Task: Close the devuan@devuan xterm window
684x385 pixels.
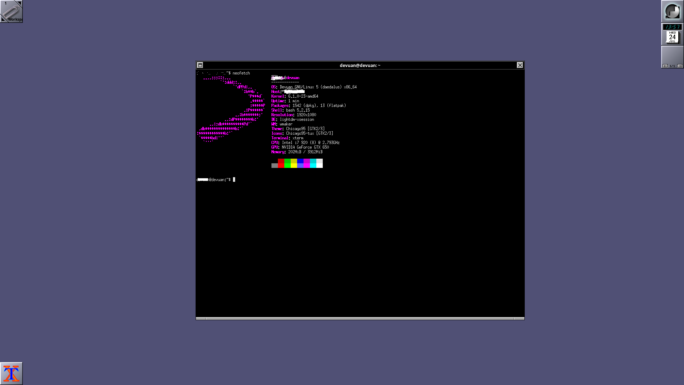Action: (x=520, y=65)
